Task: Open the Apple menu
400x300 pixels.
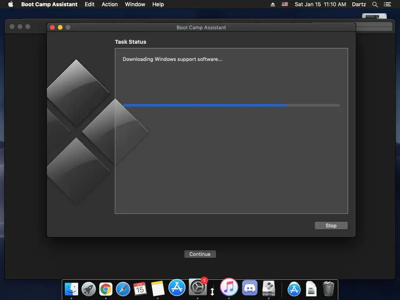Action: 11,4
